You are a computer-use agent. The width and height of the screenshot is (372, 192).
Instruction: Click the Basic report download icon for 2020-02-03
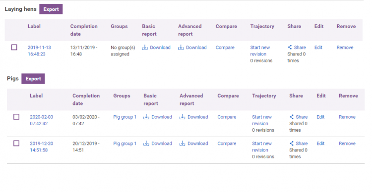146,117
